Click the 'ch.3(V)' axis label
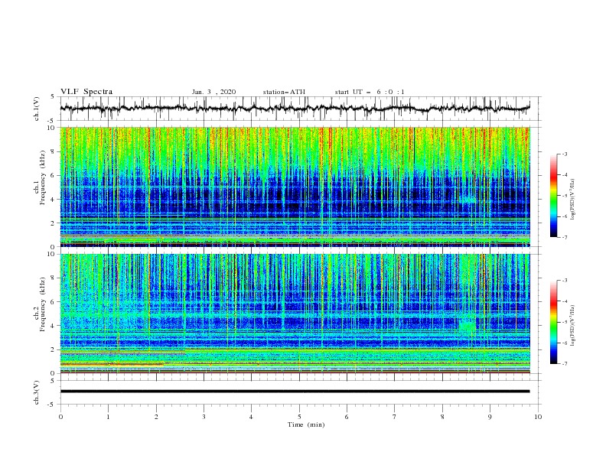The height and width of the screenshot is (468, 606). [37, 392]
